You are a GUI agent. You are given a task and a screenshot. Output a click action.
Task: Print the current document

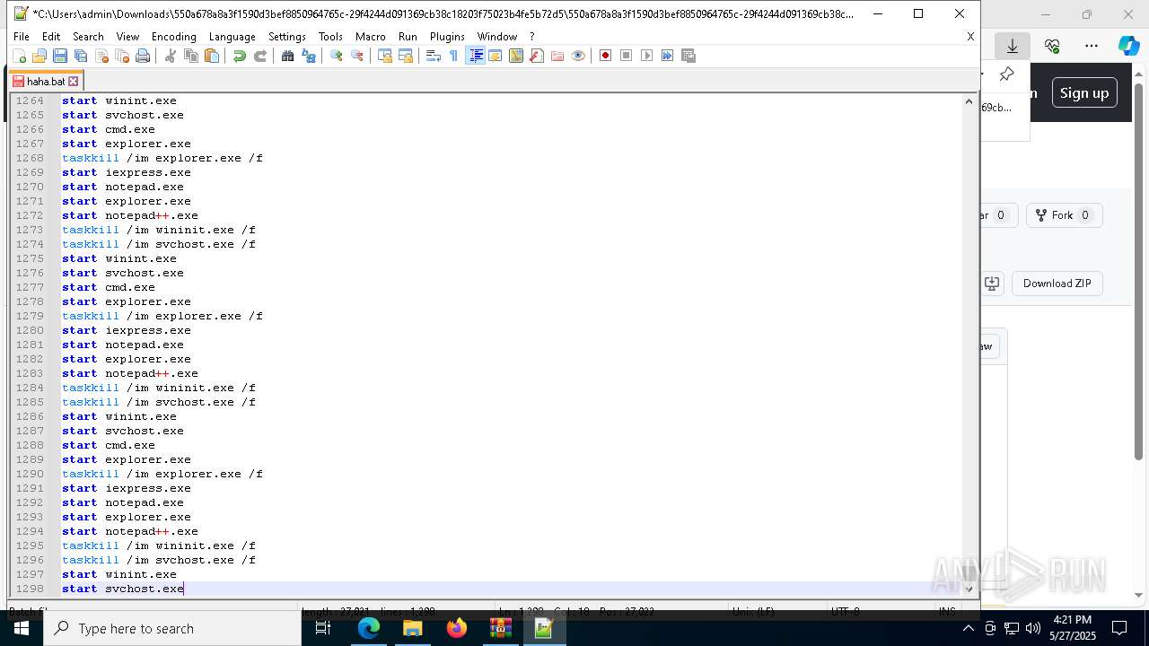(143, 56)
